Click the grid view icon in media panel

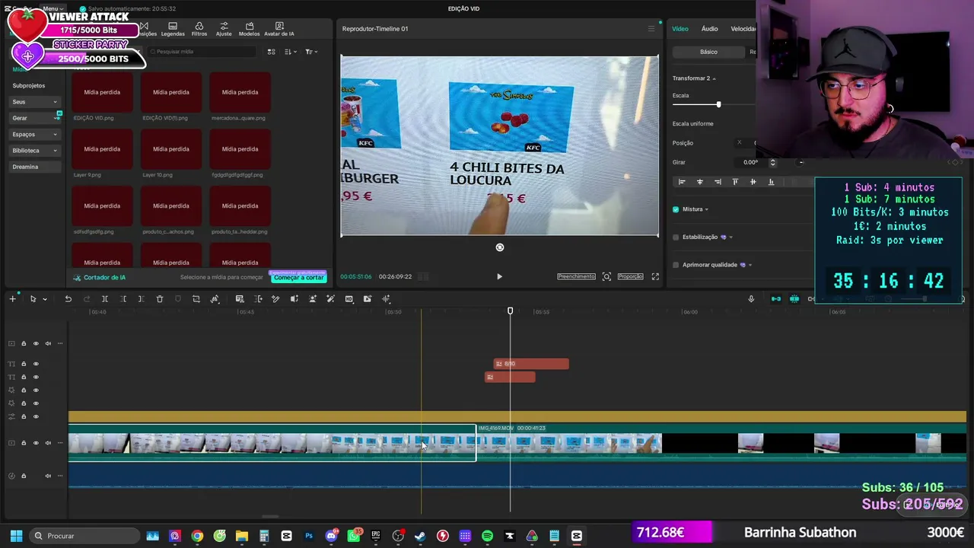point(271,52)
